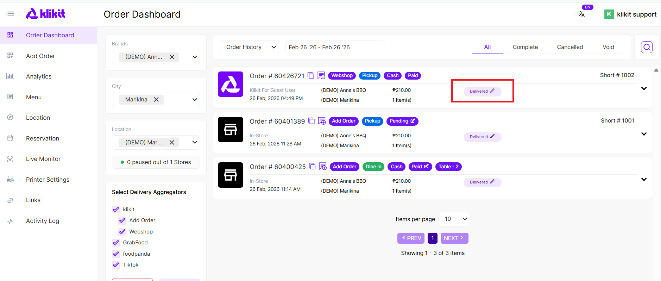
Task: Open Analytics in the sidebar
Action: [x=39, y=76]
